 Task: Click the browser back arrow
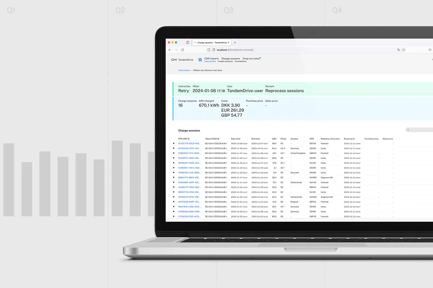click(x=170, y=50)
